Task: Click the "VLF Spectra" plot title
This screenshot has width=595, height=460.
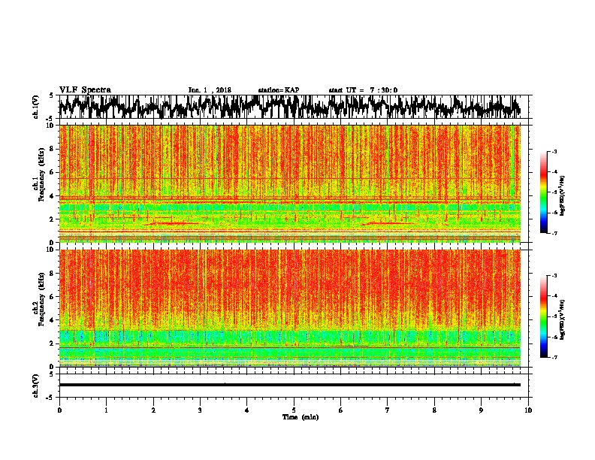Action: [85, 90]
